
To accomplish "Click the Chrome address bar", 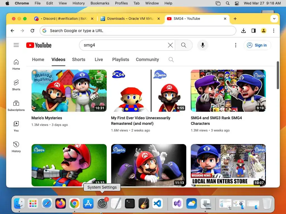I will [138, 31].
